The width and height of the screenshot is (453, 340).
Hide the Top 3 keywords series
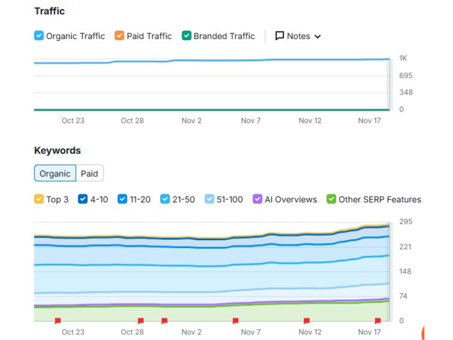[39, 199]
